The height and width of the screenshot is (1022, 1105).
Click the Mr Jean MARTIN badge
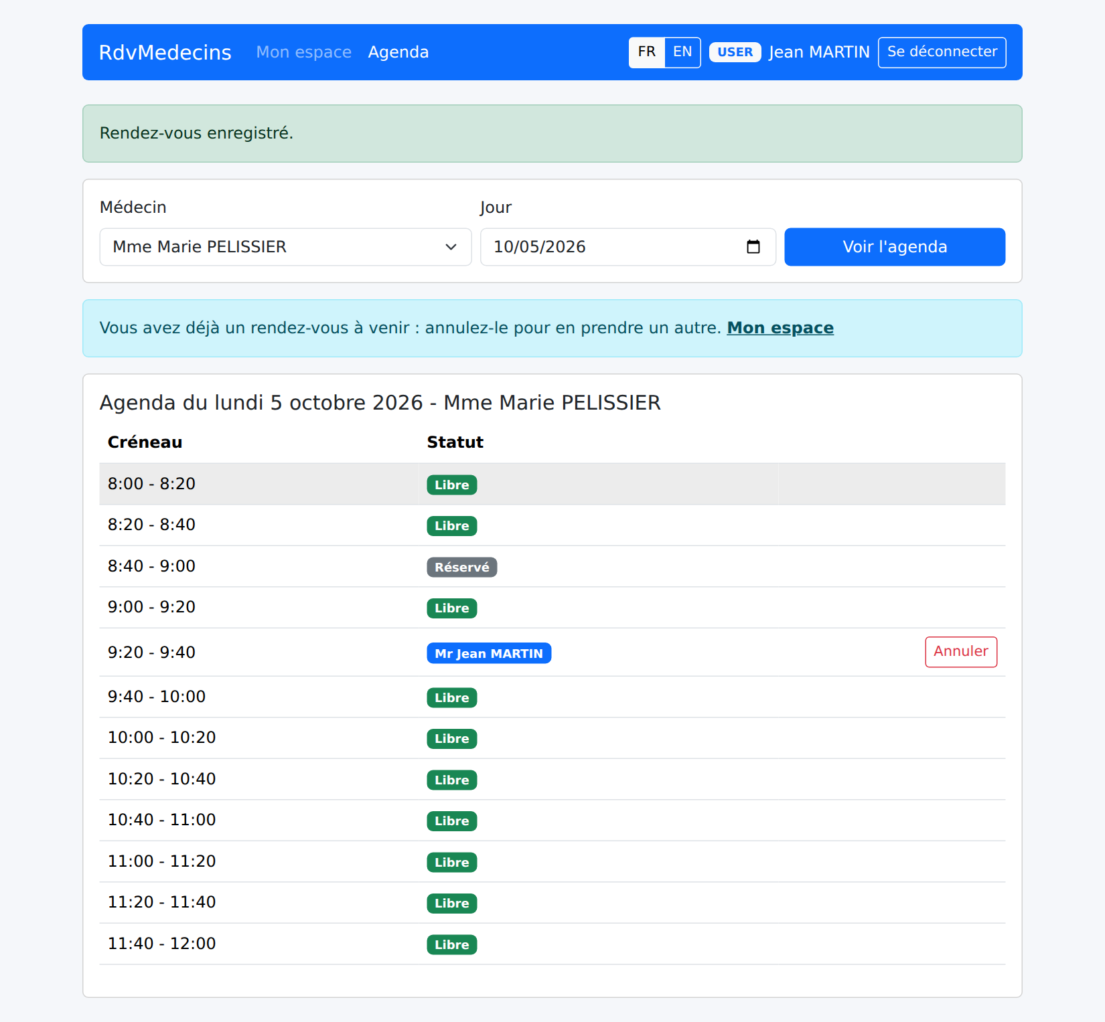489,653
